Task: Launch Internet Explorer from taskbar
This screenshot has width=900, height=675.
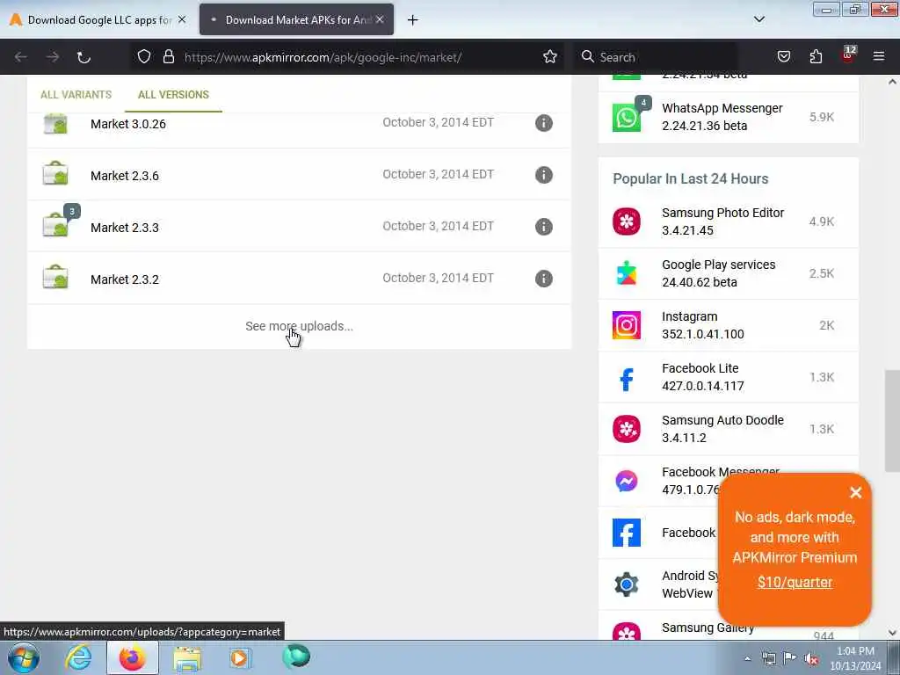Action: point(78,657)
